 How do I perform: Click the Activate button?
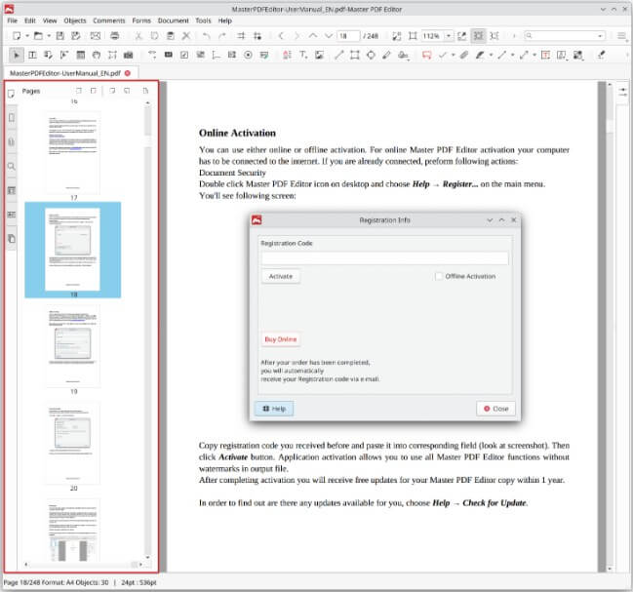click(x=281, y=276)
